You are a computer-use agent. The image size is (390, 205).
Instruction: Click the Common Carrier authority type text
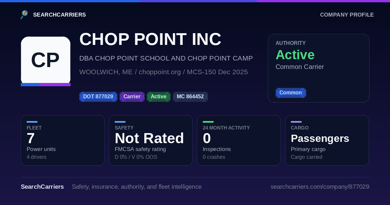tap(300, 67)
